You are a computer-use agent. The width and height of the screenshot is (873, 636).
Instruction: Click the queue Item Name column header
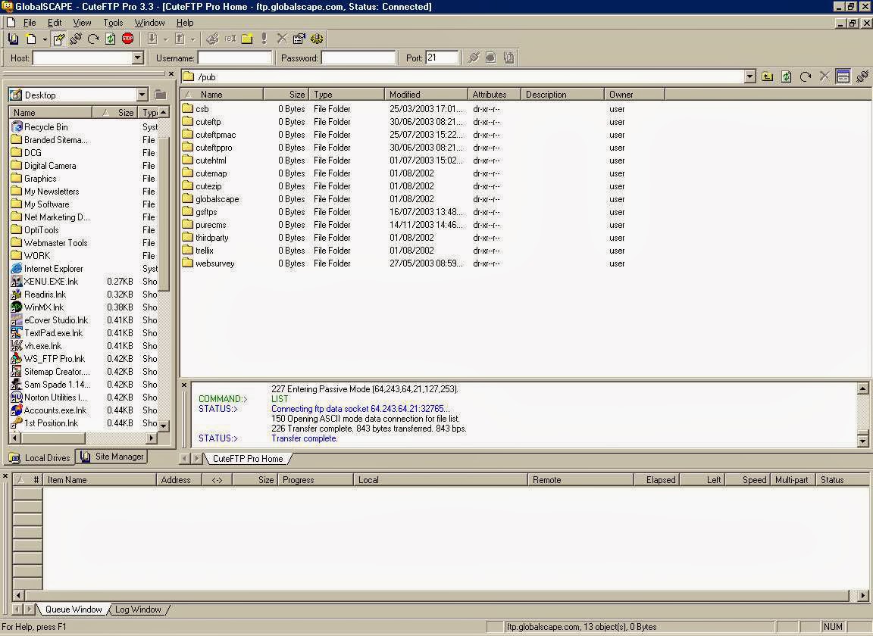click(99, 480)
